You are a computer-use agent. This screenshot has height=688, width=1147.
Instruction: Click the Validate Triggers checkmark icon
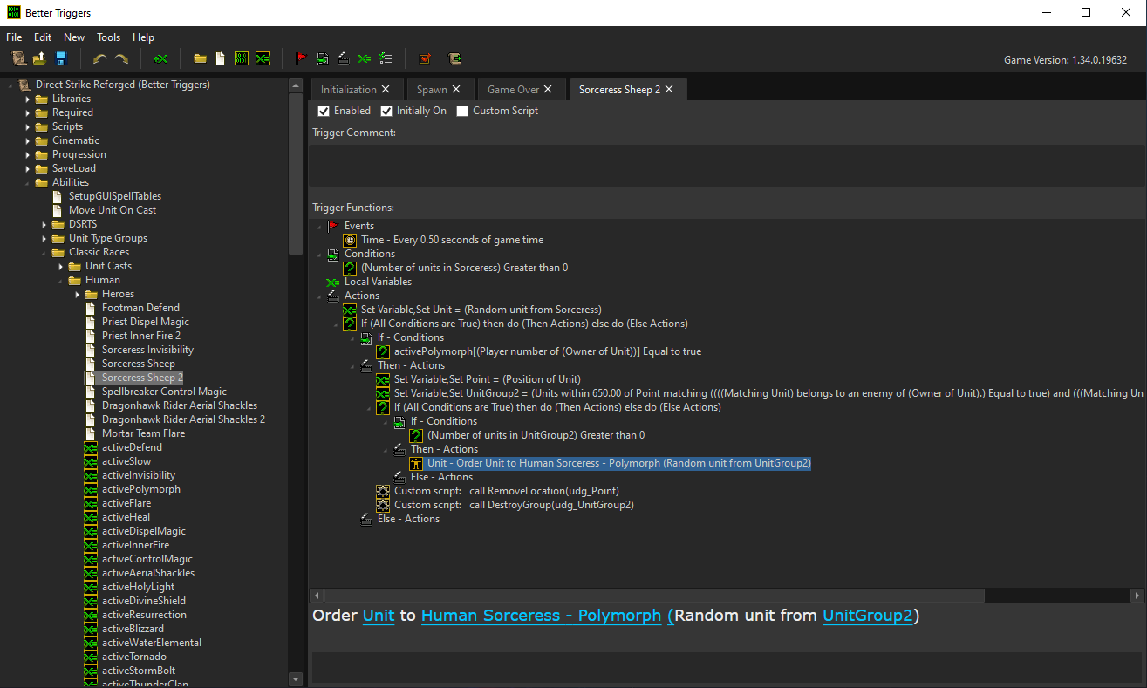(425, 58)
